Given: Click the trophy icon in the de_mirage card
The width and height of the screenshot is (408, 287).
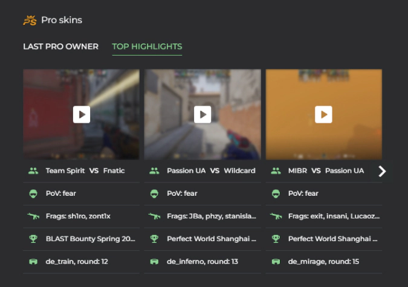Looking at the screenshot, I should [276, 239].
